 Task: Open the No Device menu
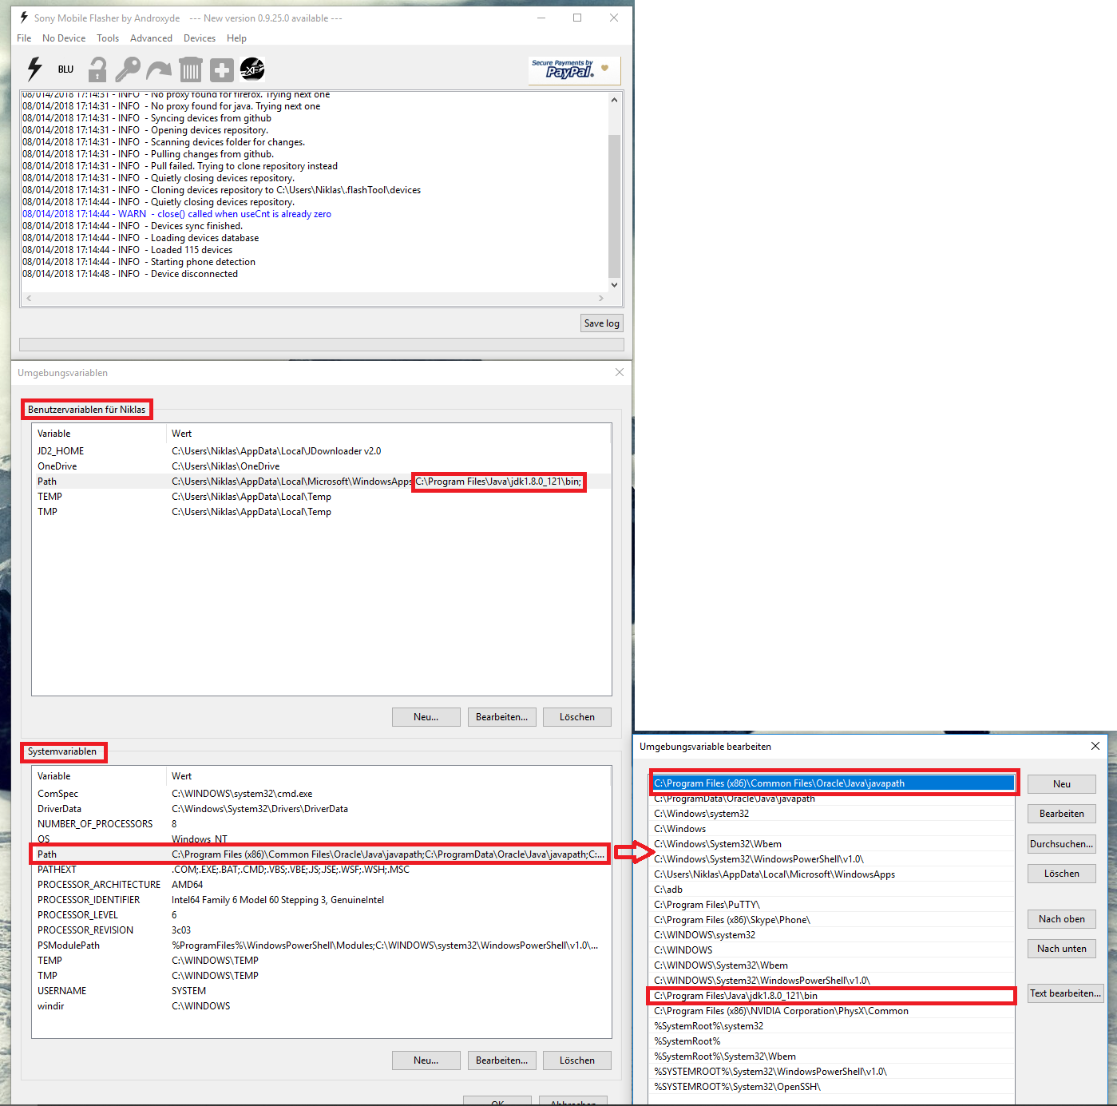(x=64, y=38)
